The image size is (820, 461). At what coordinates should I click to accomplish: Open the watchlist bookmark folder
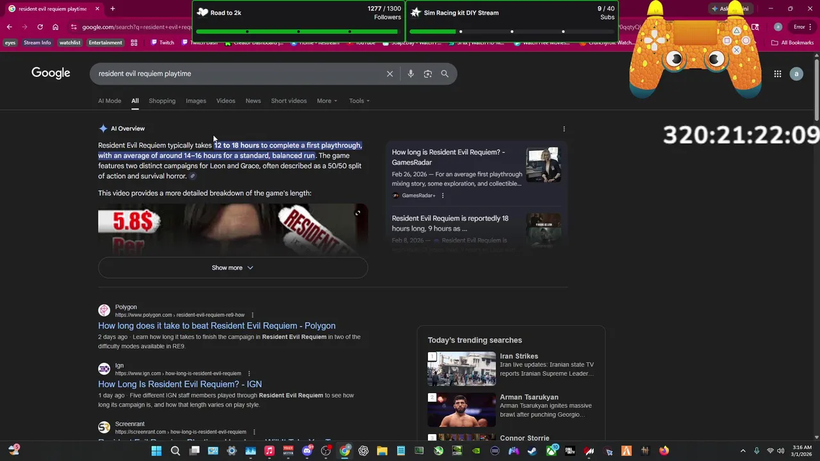click(x=70, y=43)
